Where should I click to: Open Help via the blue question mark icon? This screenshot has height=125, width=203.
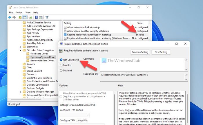tap(36, 17)
